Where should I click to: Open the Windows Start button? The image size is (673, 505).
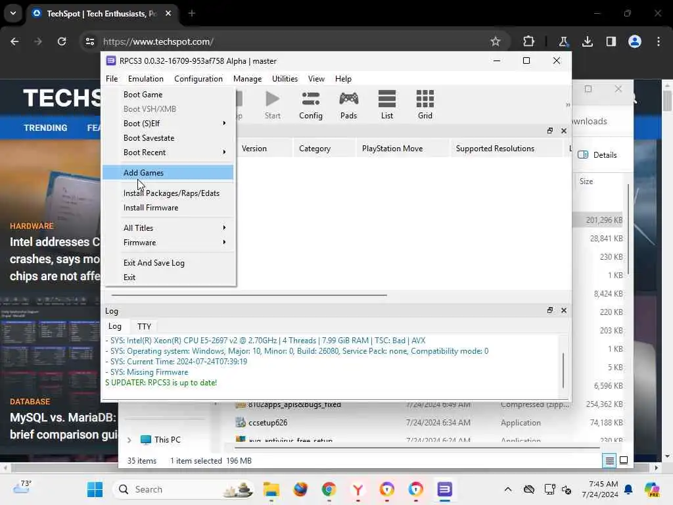click(95, 489)
